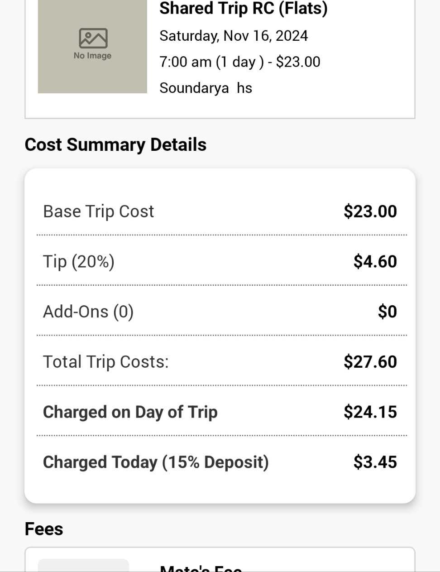
Task: Open the Shared Trip RC (Flats) title
Action: tap(243, 8)
